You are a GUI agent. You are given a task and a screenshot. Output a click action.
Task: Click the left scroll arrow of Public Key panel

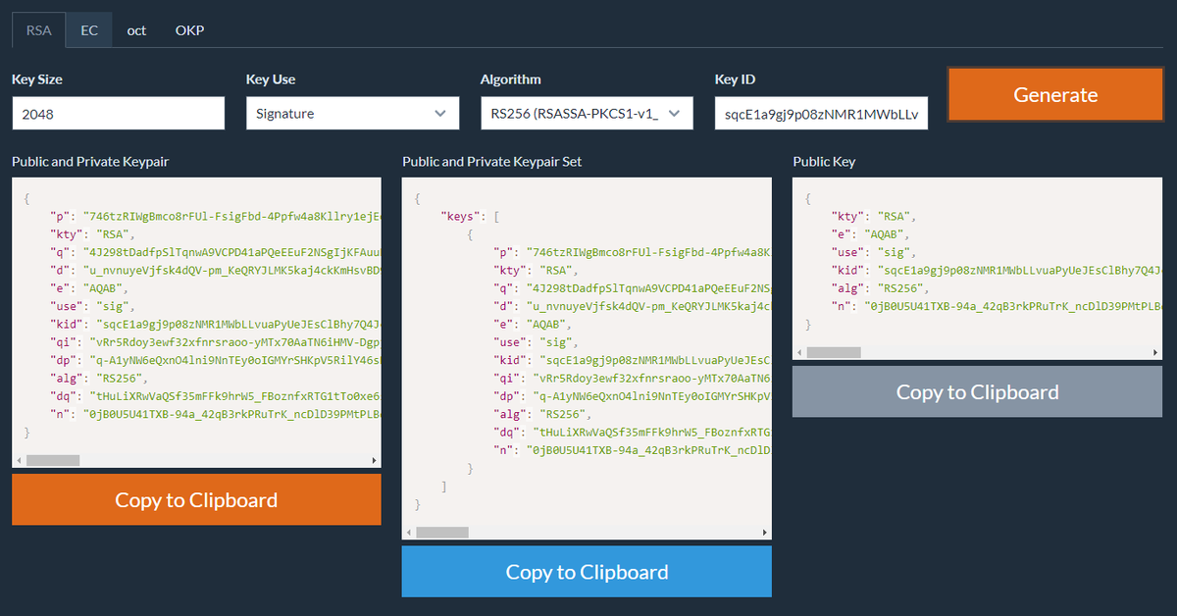pyautogui.click(x=799, y=352)
